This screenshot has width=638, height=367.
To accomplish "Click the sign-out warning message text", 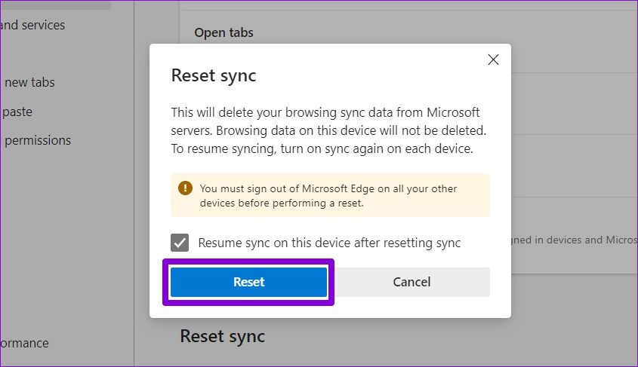I will [x=328, y=195].
